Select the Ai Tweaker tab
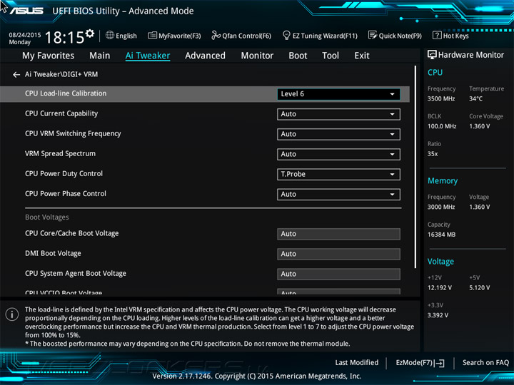514x385 pixels. tap(148, 56)
